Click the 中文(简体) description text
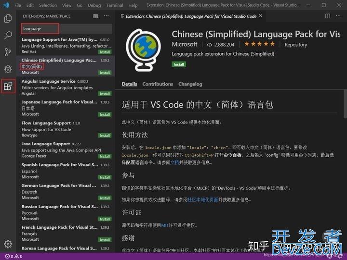The height and width of the screenshot is (260, 347). [x=32, y=66]
